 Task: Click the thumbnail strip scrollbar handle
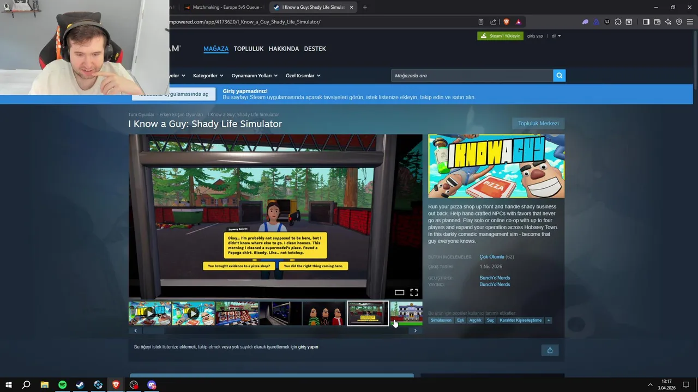point(154,330)
